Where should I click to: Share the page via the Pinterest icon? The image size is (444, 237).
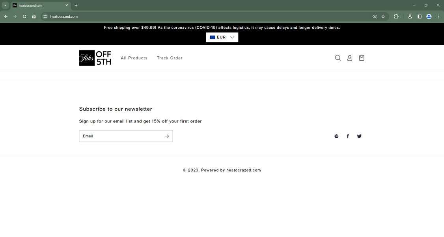pos(336,136)
